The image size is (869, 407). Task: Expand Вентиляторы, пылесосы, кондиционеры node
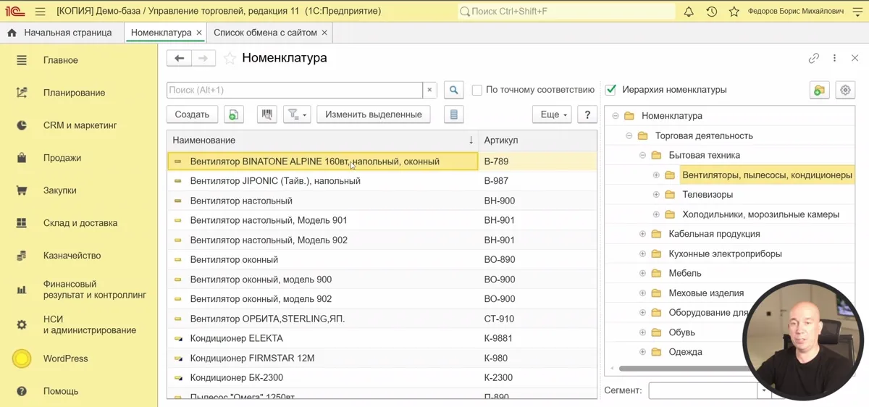click(x=656, y=175)
